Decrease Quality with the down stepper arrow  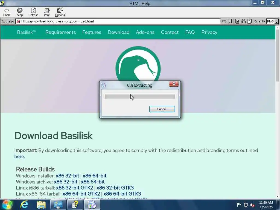point(277,23)
